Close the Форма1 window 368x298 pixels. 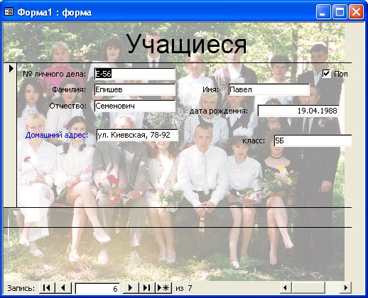point(356,11)
